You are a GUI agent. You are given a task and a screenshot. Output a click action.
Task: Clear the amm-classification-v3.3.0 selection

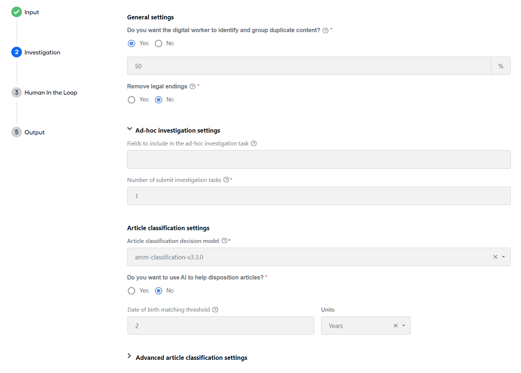495,257
